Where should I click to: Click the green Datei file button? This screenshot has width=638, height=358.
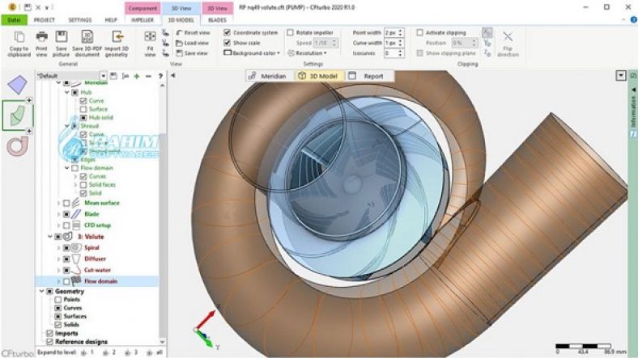click(14, 20)
